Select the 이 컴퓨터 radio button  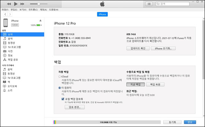pos(59,88)
